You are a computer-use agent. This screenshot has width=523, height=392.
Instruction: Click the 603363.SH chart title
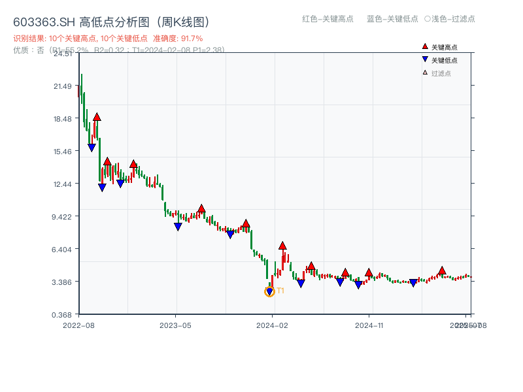111,21
